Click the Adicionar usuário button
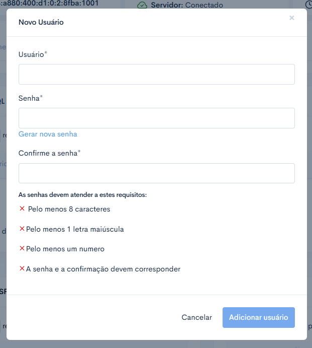Screen dimensions: 312x348 [259, 317]
